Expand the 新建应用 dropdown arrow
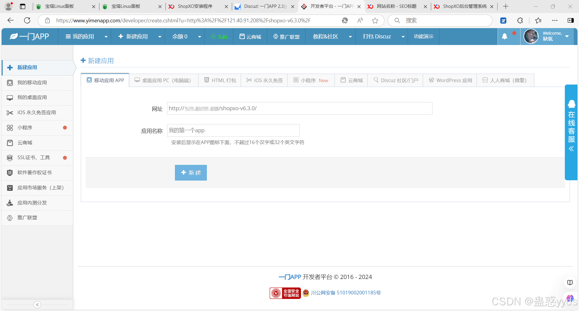The image size is (579, 311). [x=160, y=37]
